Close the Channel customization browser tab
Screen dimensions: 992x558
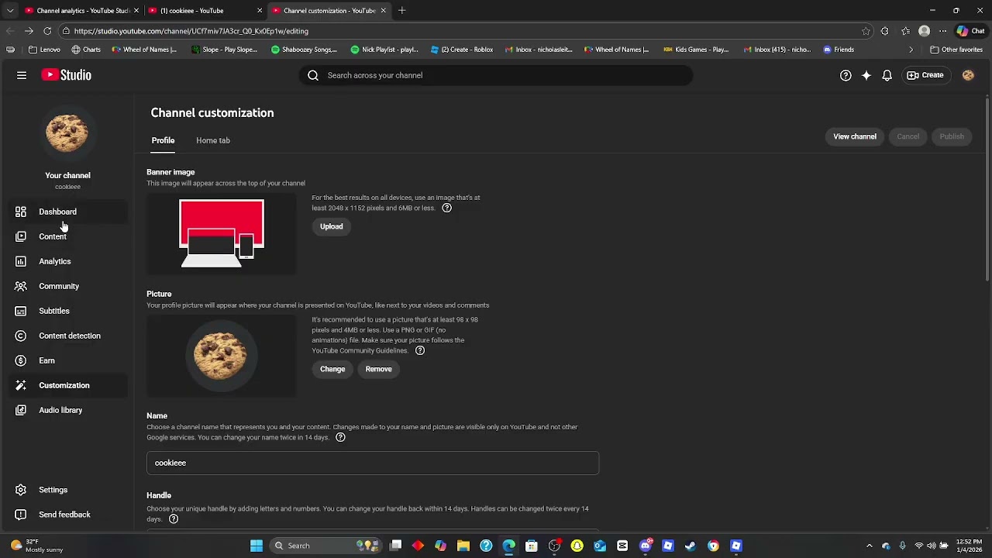[x=383, y=11]
